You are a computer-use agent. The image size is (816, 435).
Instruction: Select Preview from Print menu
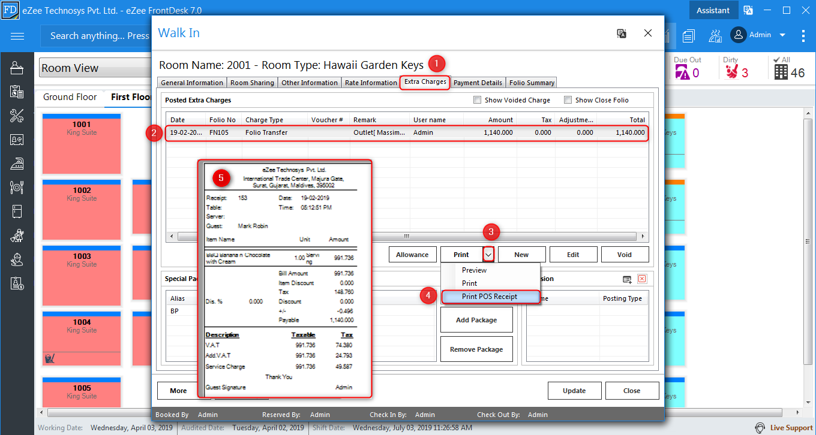click(491, 270)
